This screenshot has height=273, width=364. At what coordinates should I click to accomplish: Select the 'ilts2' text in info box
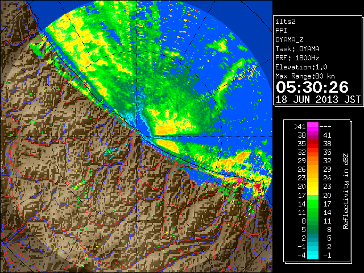click(286, 22)
